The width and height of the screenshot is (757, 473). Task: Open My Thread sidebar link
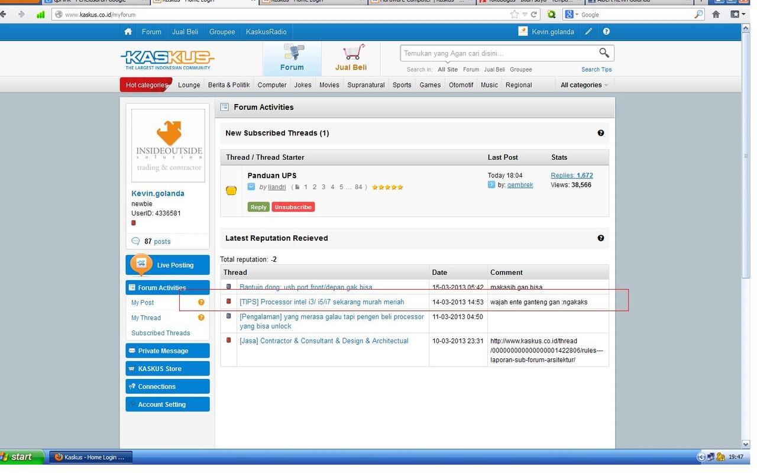[x=146, y=318]
